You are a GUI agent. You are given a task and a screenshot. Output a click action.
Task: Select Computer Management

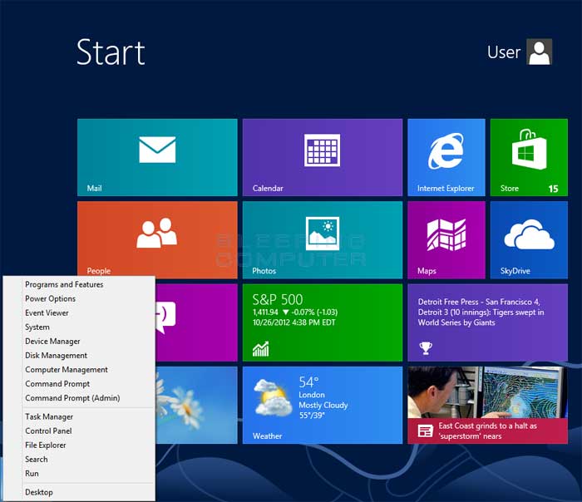coord(67,370)
